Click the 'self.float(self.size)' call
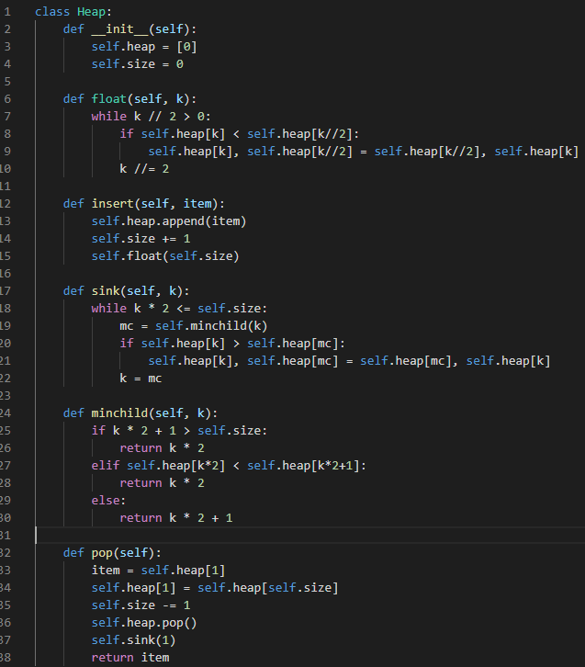The width and height of the screenshot is (585, 667). pos(165,256)
